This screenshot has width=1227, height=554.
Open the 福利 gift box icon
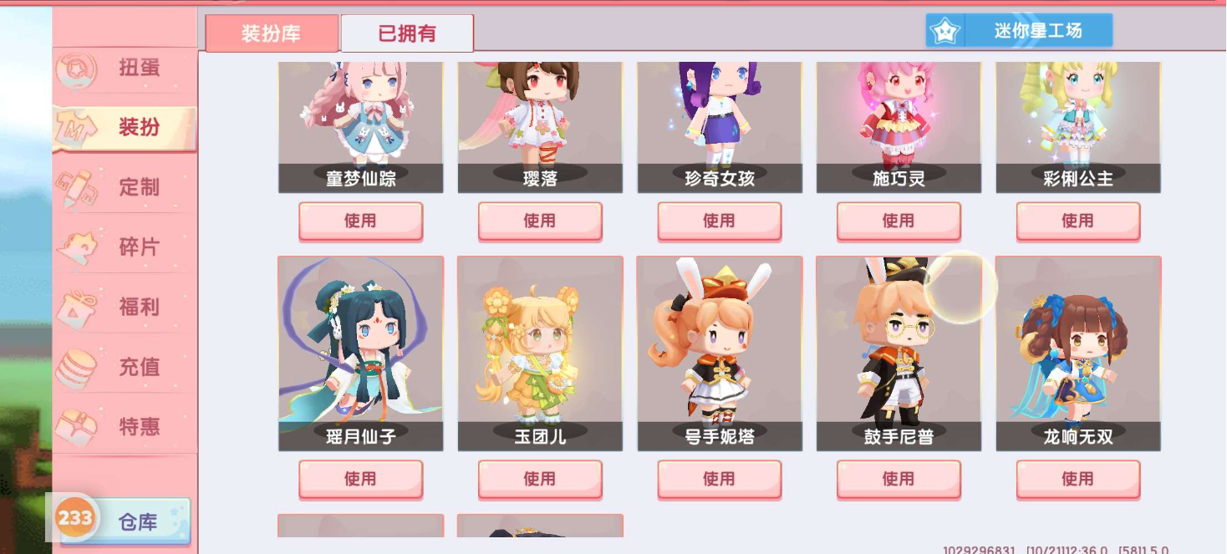tap(78, 307)
